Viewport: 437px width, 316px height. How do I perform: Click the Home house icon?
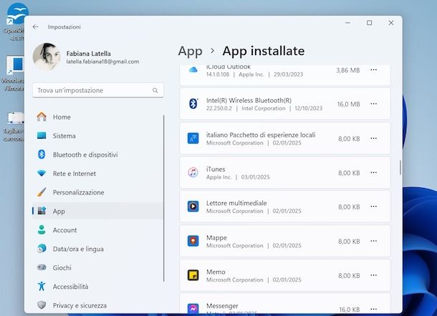pyautogui.click(x=42, y=117)
